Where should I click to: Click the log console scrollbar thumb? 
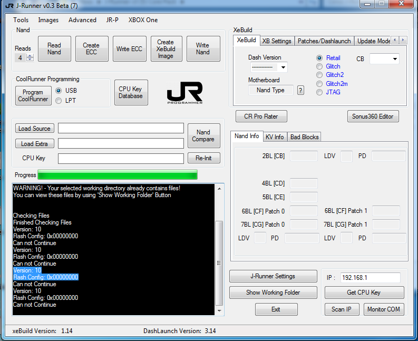(x=219, y=263)
